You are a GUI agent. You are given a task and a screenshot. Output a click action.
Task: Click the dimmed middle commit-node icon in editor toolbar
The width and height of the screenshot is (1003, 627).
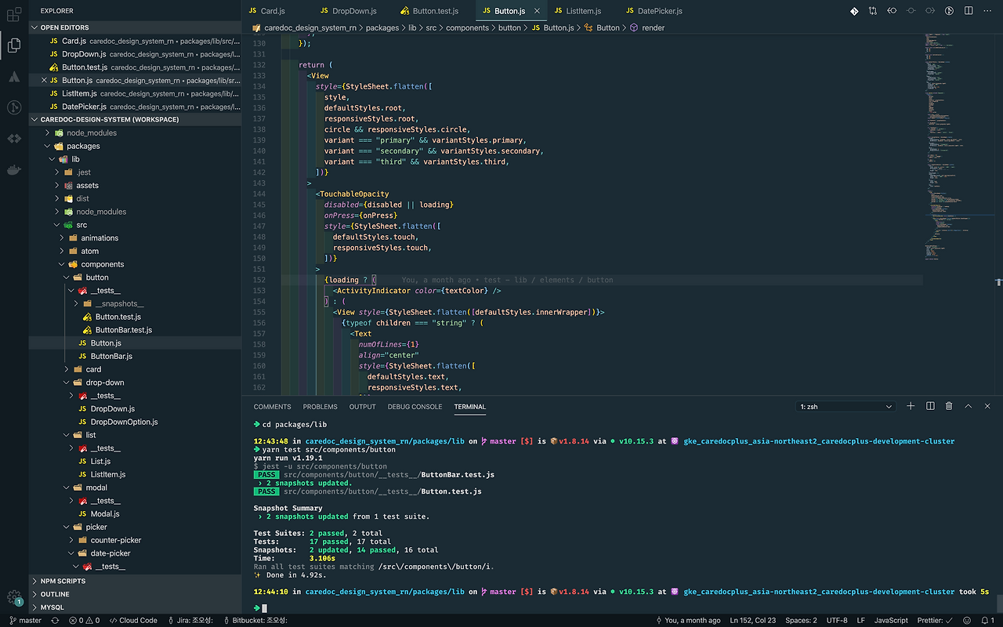pyautogui.click(x=911, y=11)
